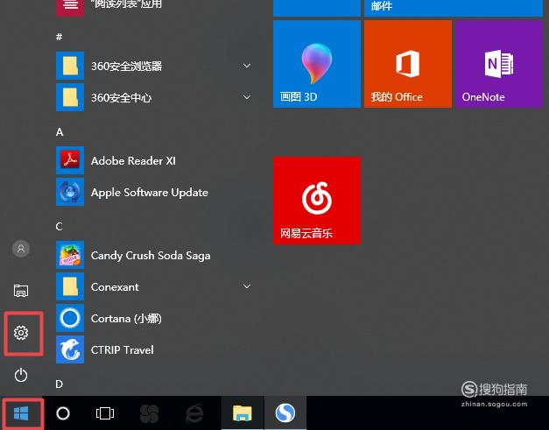Open Conexant folder icon
The width and height of the screenshot is (549, 430).
(70, 286)
